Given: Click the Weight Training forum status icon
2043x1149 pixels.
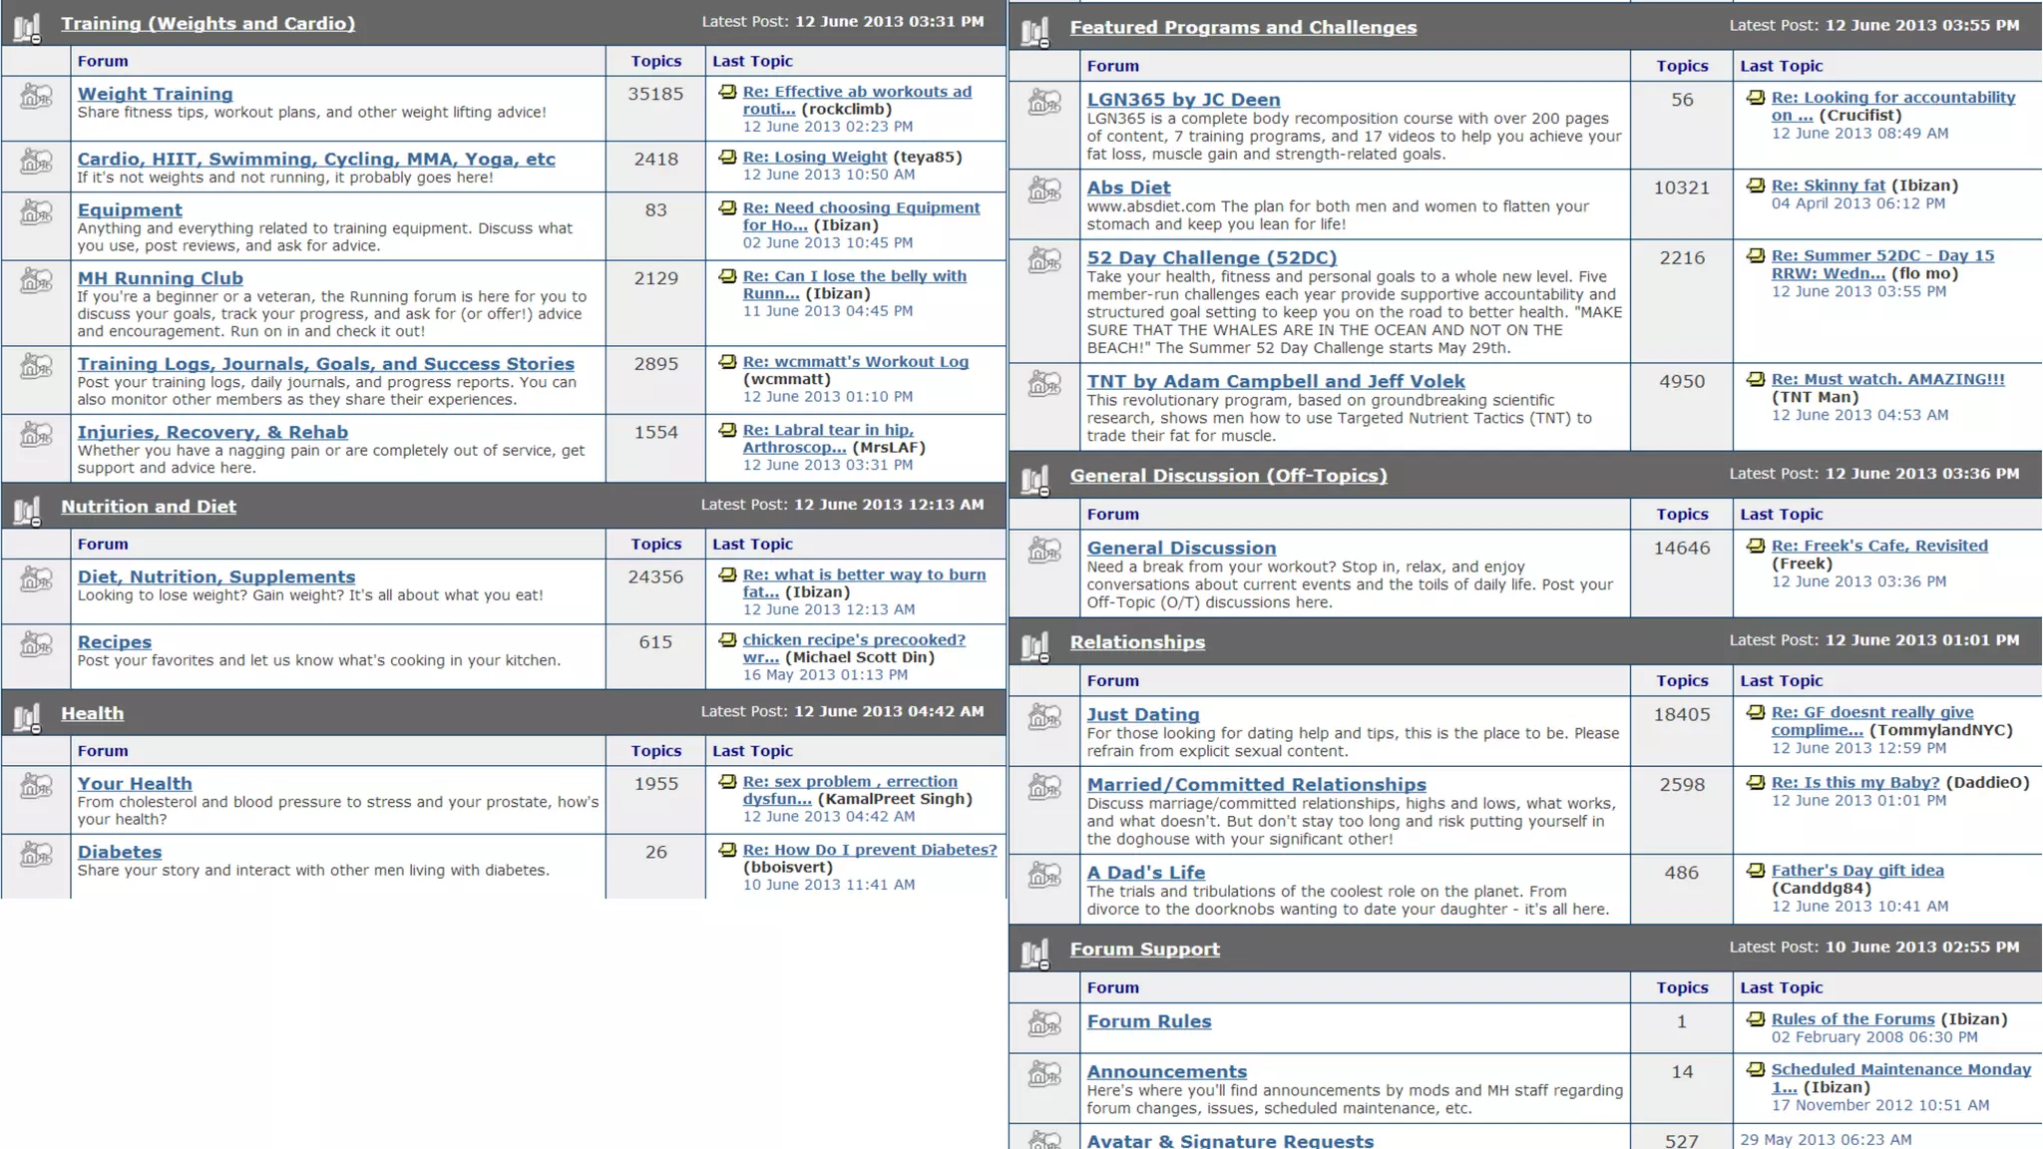Looking at the screenshot, I should (36, 98).
